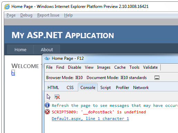Open the Browser Mode: IE10 selector
Viewport: 178px width, 133px height.
pyautogui.click(x=65, y=78)
